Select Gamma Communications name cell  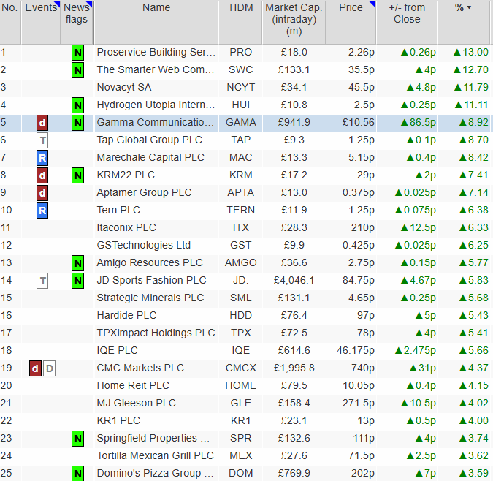(156, 122)
